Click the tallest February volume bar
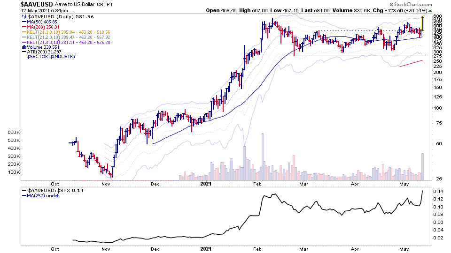This screenshot has height=253, width=451. pos(262,156)
